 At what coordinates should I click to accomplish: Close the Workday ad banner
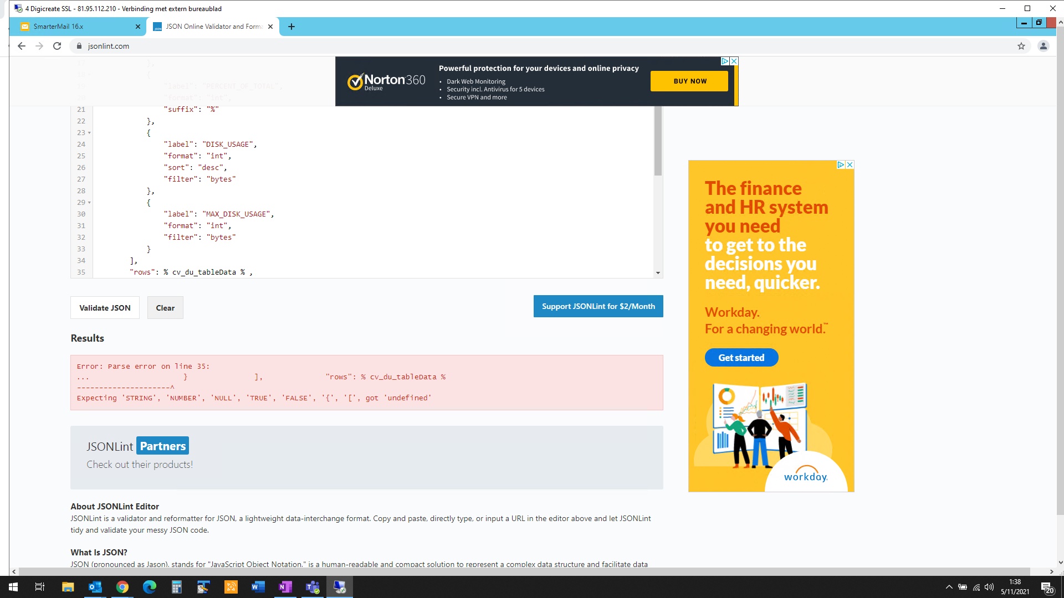click(850, 164)
